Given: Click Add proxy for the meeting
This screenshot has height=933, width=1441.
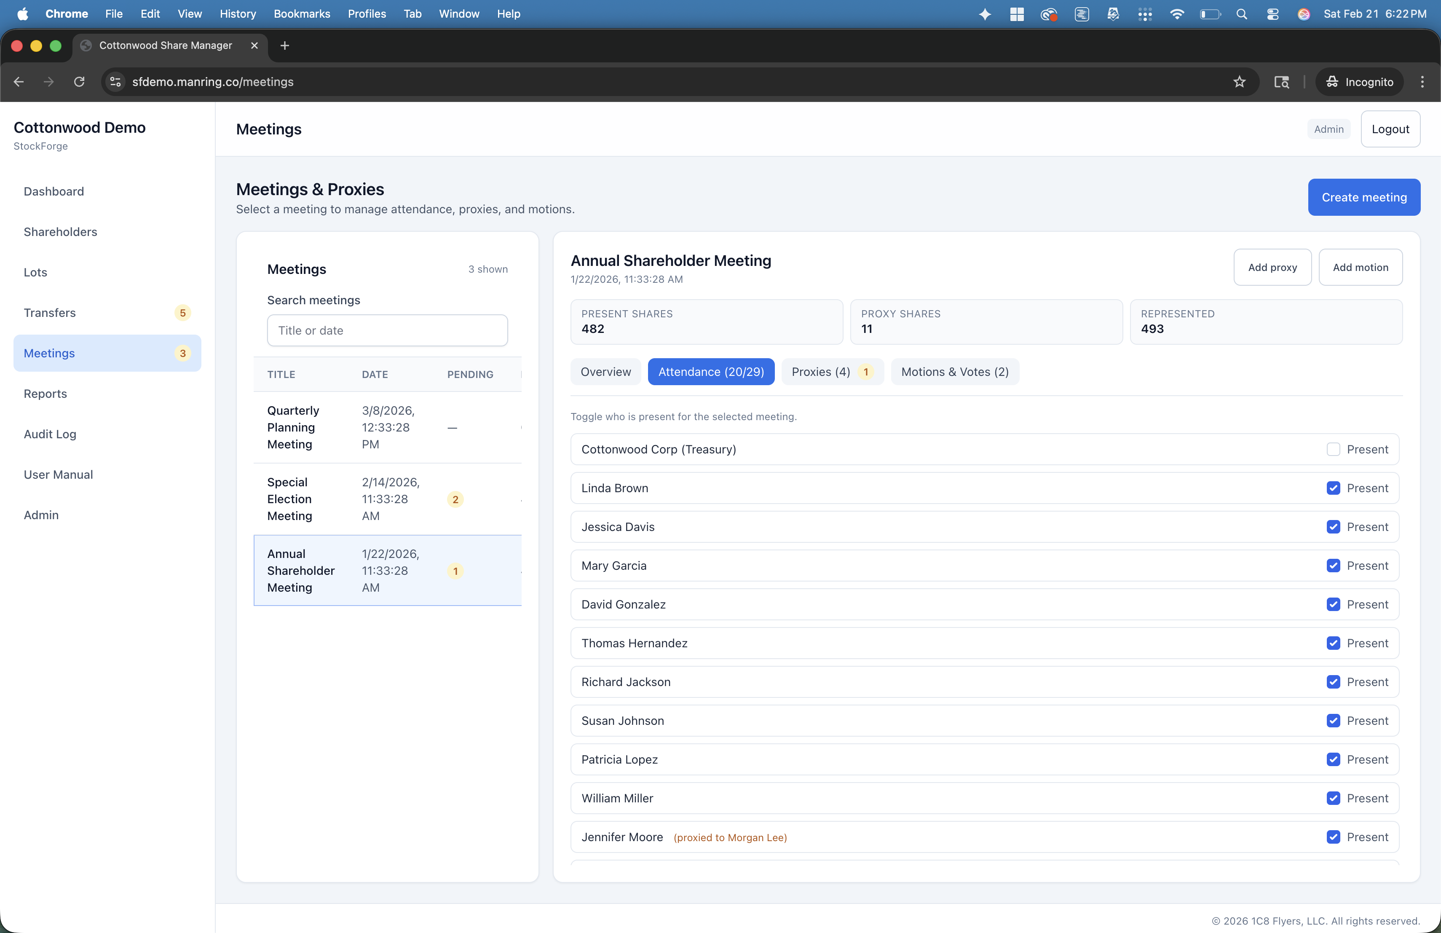Looking at the screenshot, I should (x=1272, y=267).
